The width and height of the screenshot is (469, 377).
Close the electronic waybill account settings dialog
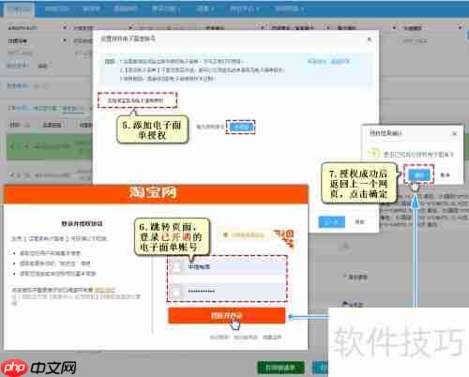point(370,39)
